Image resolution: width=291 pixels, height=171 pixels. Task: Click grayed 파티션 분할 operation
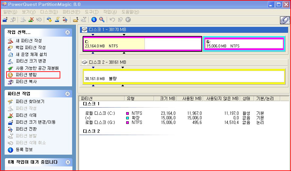26,136
